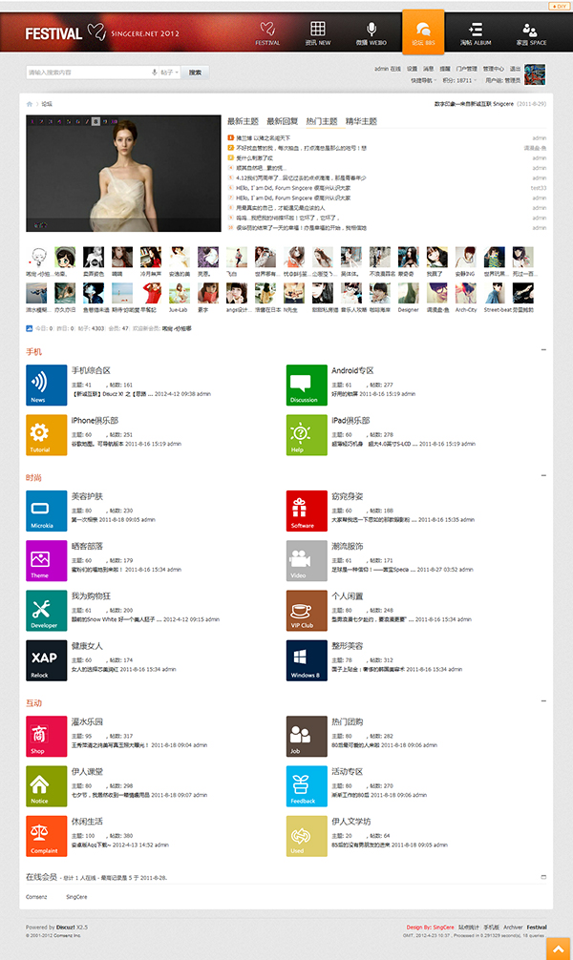This screenshot has height=960, width=573.
Task: Click the FESTIVAL site logo
Action: click(53, 33)
